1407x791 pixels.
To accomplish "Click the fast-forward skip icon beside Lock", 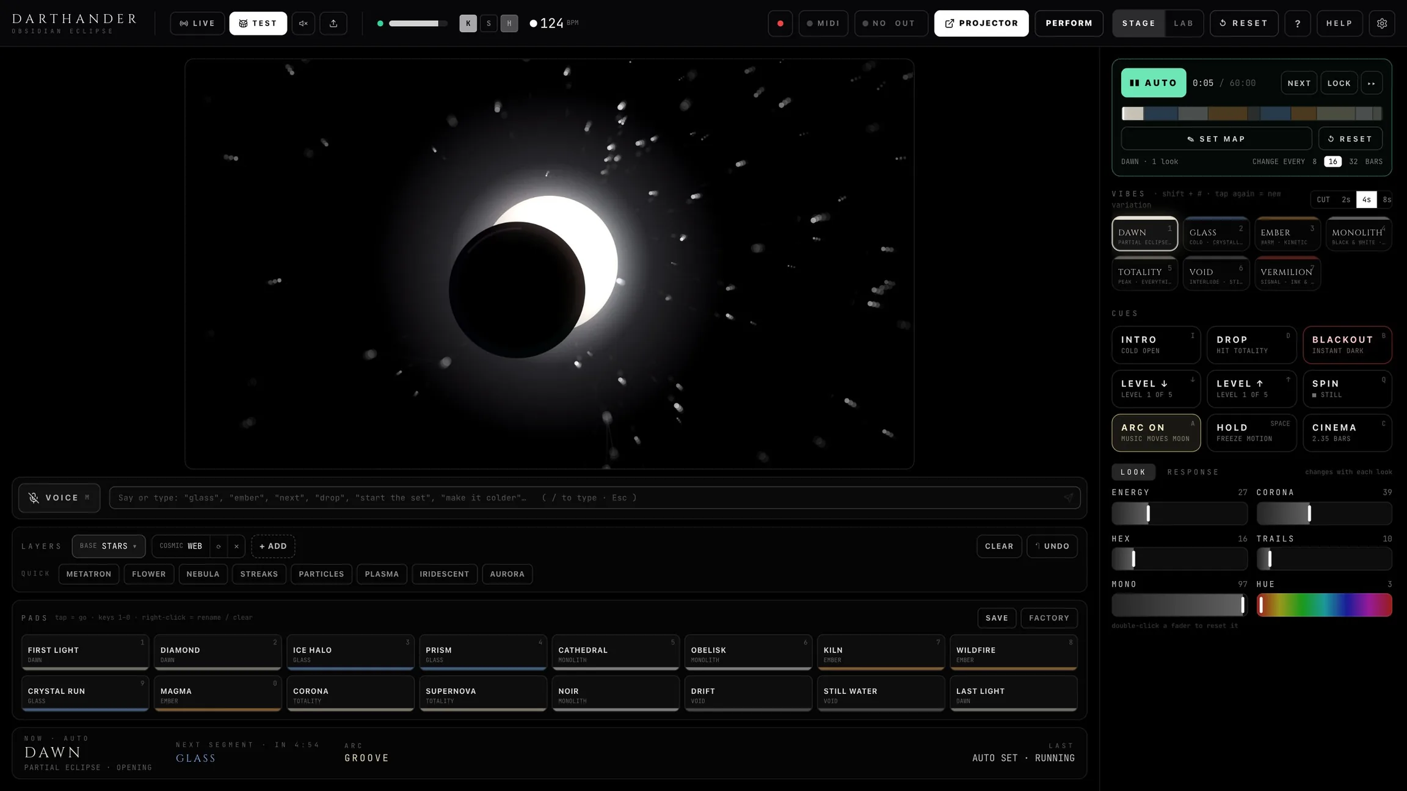I will 1372,83.
